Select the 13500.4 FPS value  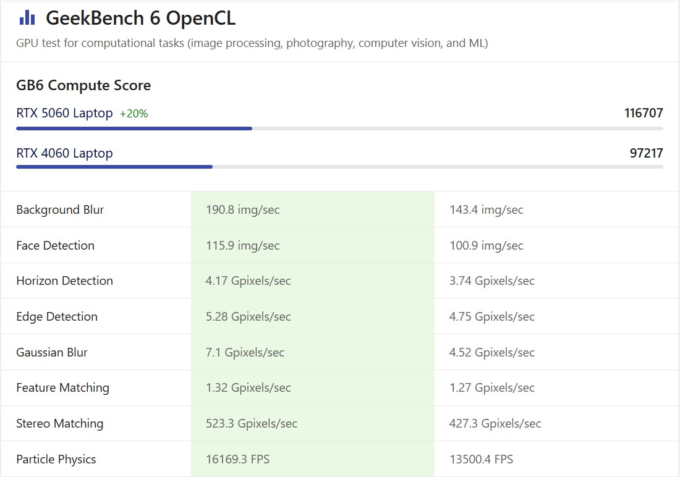click(482, 459)
